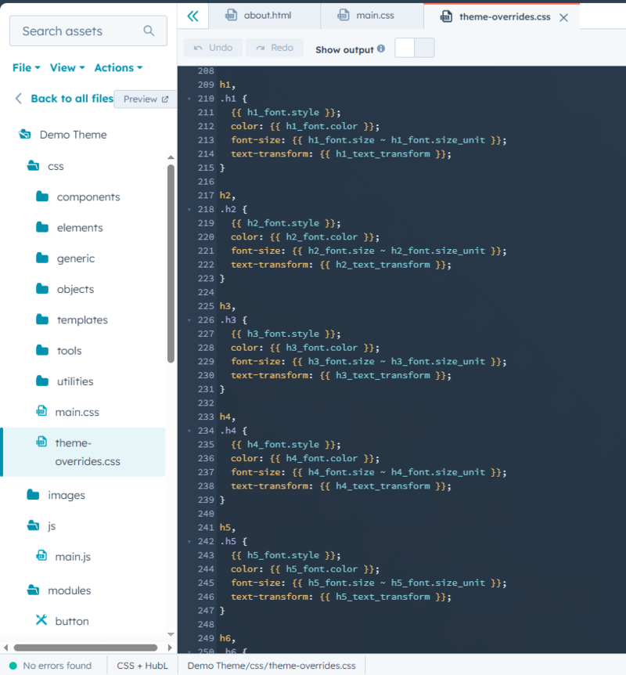
Task: Toggle the Show output switch
Action: pyautogui.click(x=414, y=49)
